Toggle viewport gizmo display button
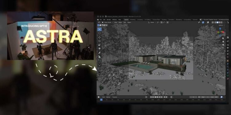 tap(203, 22)
